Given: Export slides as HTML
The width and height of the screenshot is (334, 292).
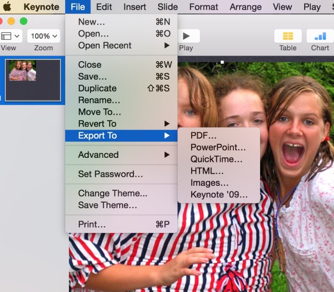Looking at the screenshot, I should click(207, 171).
